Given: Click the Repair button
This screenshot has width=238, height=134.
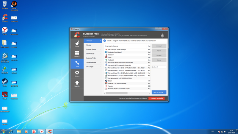Looking at the screenshot, I should (x=159, y=51).
